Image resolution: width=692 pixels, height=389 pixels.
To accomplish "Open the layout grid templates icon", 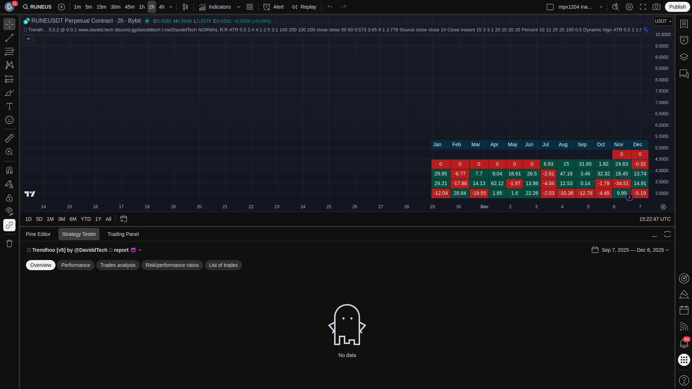I will tap(250, 7).
